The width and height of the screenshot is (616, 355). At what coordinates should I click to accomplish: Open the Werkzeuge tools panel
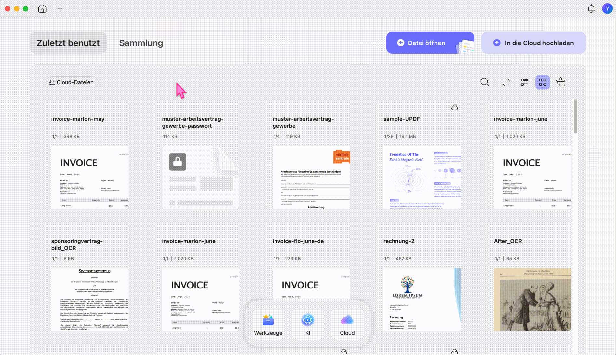point(268,324)
